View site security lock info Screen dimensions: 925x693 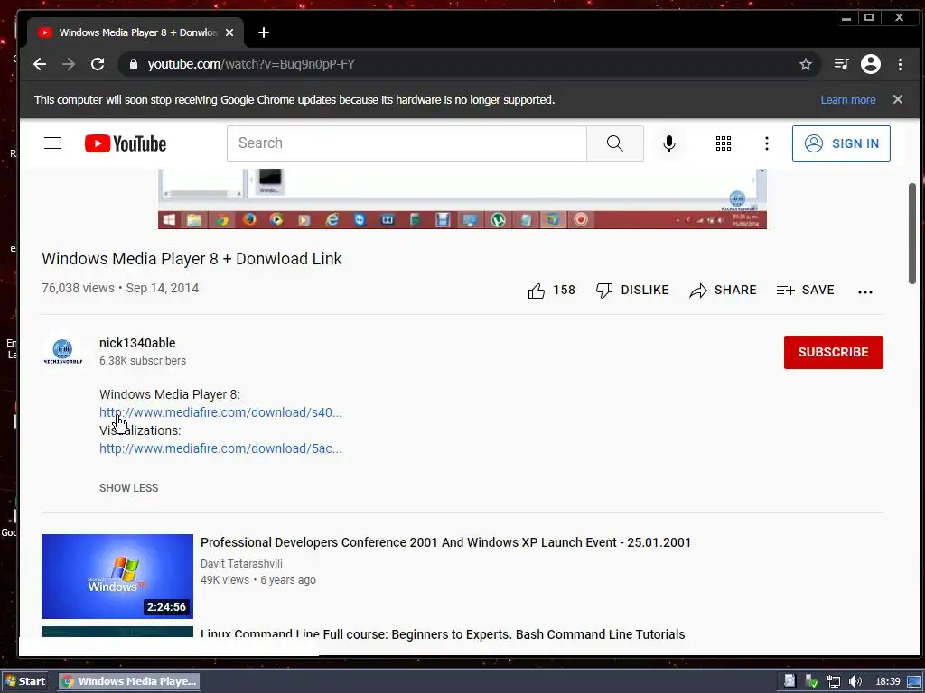(134, 64)
